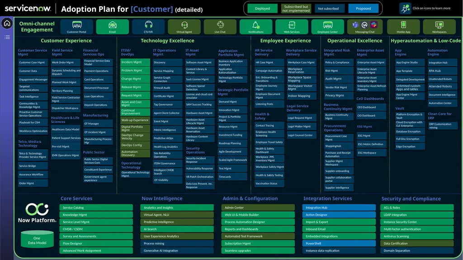The width and height of the screenshot is (463, 260).
Task: Select the Edge Encryption tile
Action: pos(410,147)
